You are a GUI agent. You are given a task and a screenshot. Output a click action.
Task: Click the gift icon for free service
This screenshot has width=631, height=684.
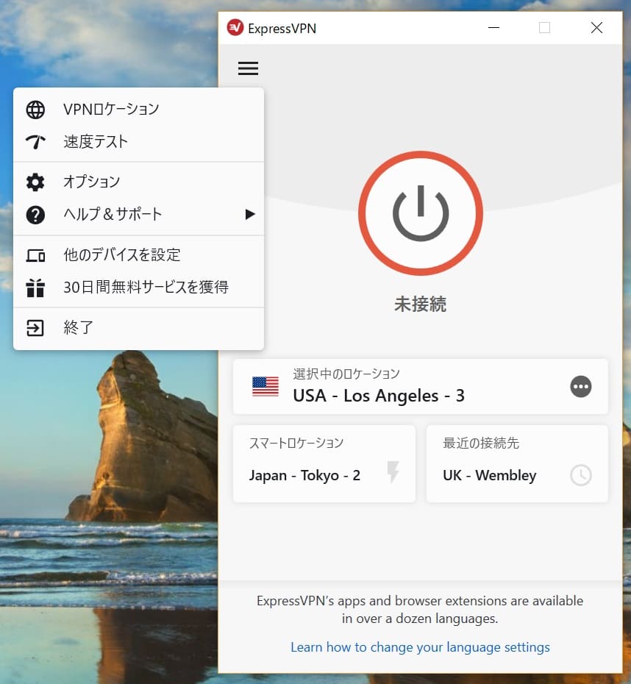[35, 288]
